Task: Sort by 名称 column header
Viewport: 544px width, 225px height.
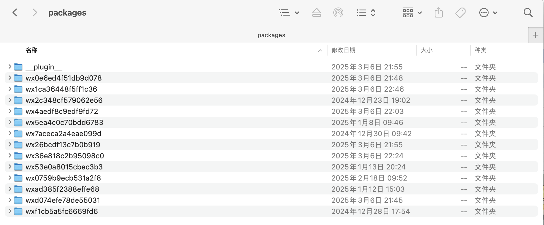Action: coord(31,50)
